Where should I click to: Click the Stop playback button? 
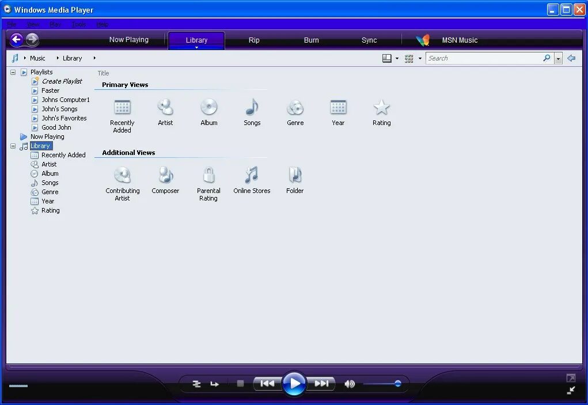(x=240, y=383)
